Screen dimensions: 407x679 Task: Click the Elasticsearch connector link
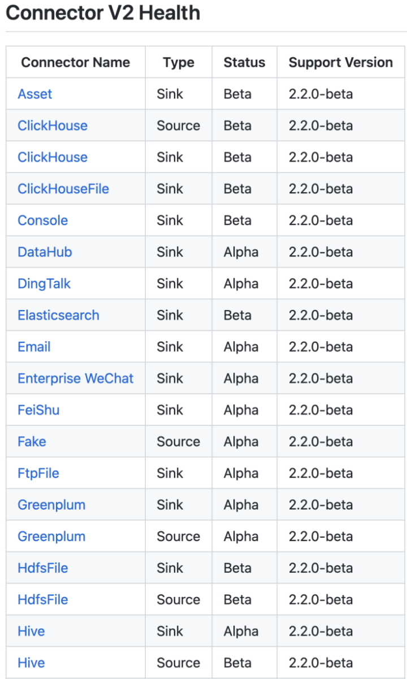[58, 315]
